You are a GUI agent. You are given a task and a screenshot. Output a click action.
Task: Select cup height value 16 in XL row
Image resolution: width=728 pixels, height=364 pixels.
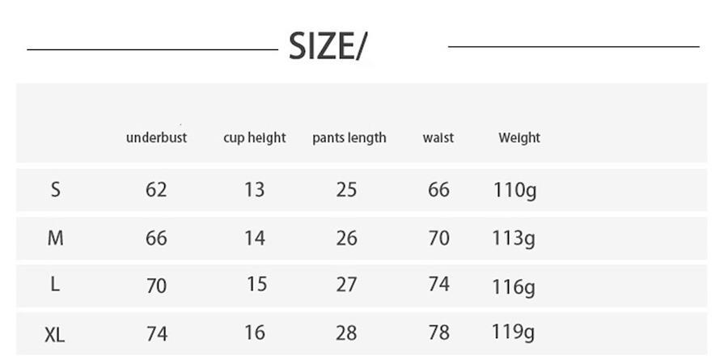(x=255, y=332)
